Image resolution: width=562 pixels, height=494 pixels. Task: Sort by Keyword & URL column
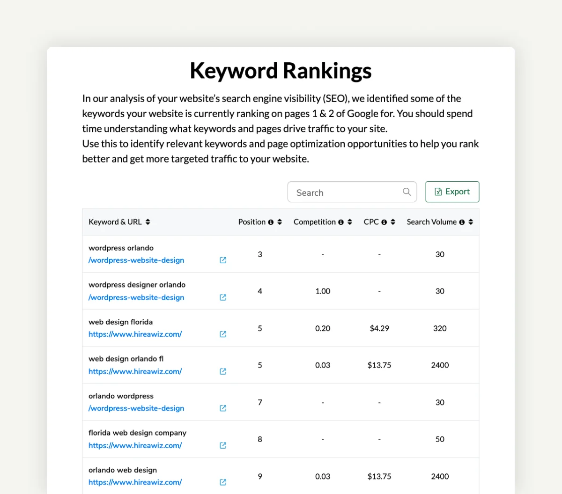pos(148,222)
